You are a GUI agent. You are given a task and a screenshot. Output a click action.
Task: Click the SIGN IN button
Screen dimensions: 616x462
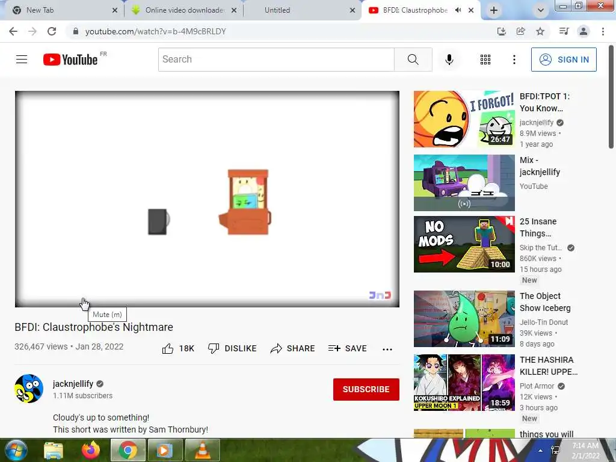564,60
